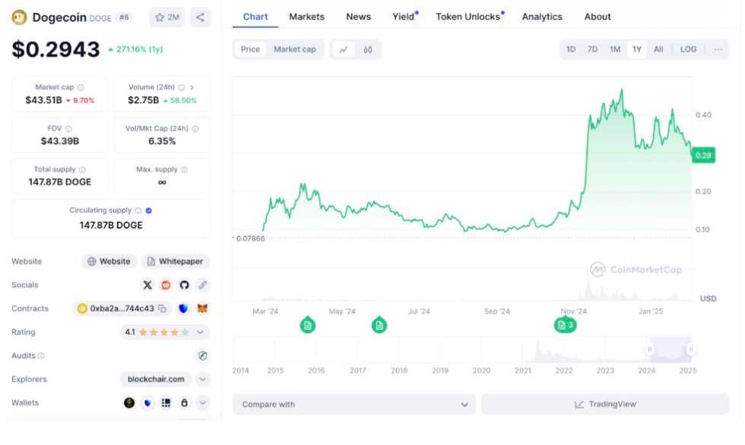Set chart range to 7D
Screen dimensions: 745x445
tap(592, 49)
